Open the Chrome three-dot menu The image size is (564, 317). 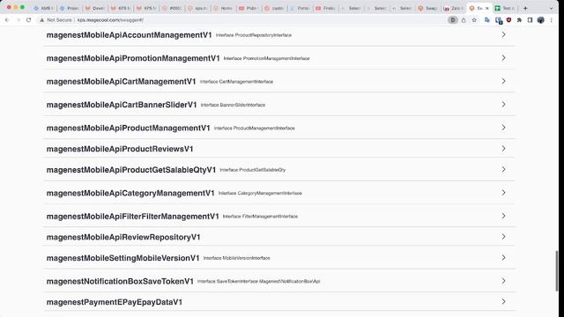coord(551,20)
